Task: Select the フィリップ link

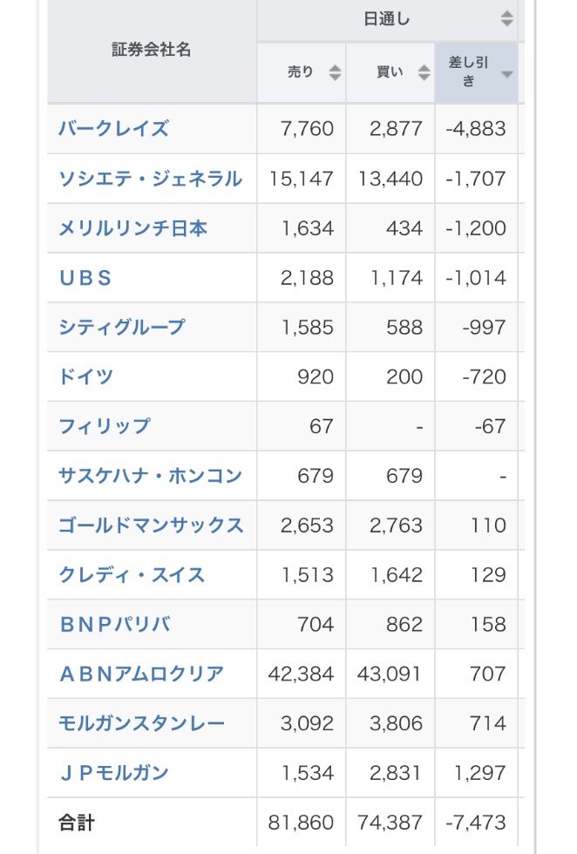Action: 104,426
